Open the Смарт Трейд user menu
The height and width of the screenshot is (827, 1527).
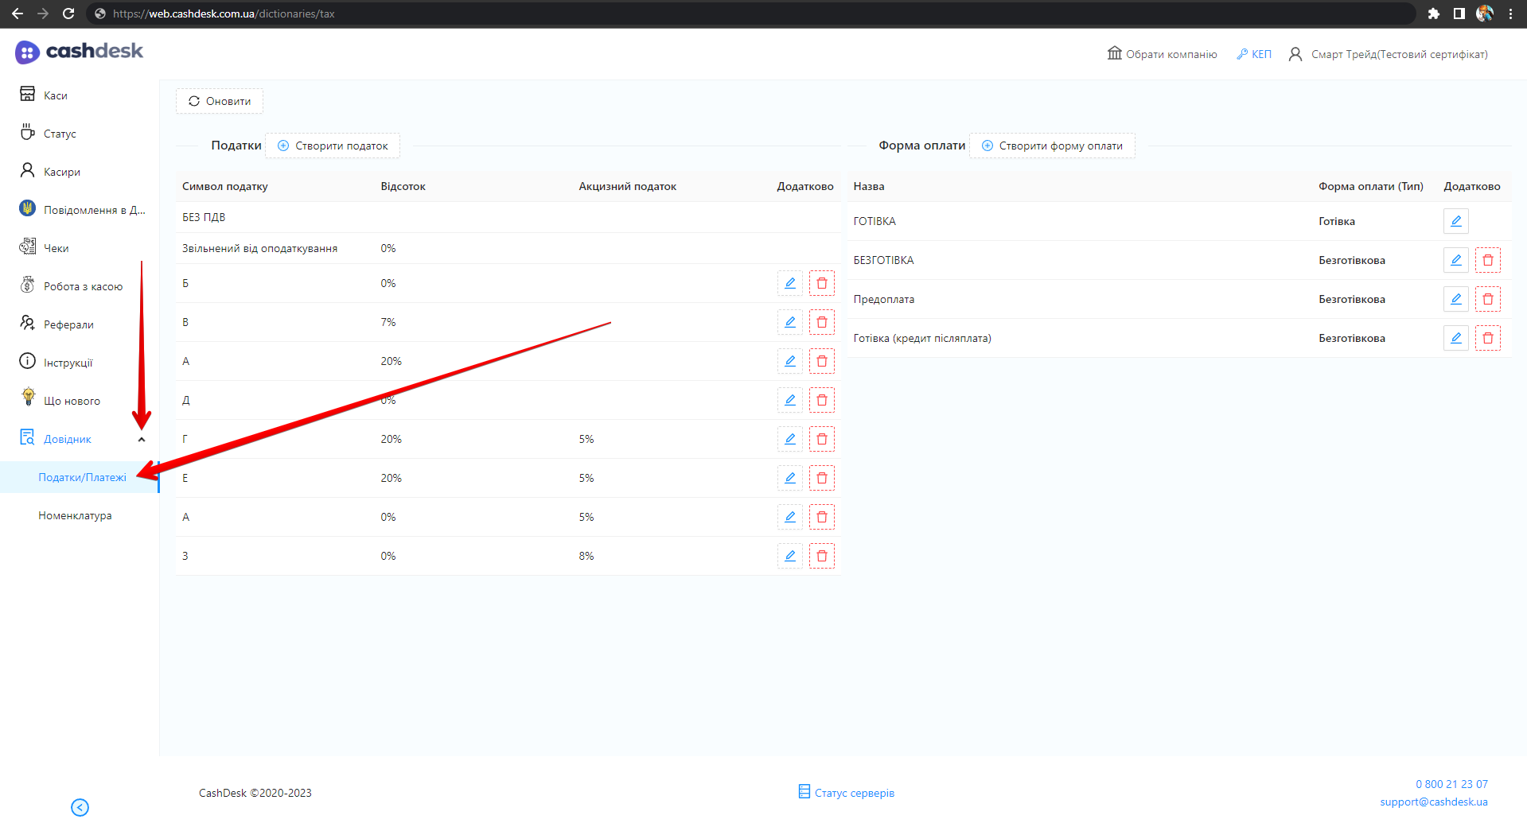click(1389, 54)
